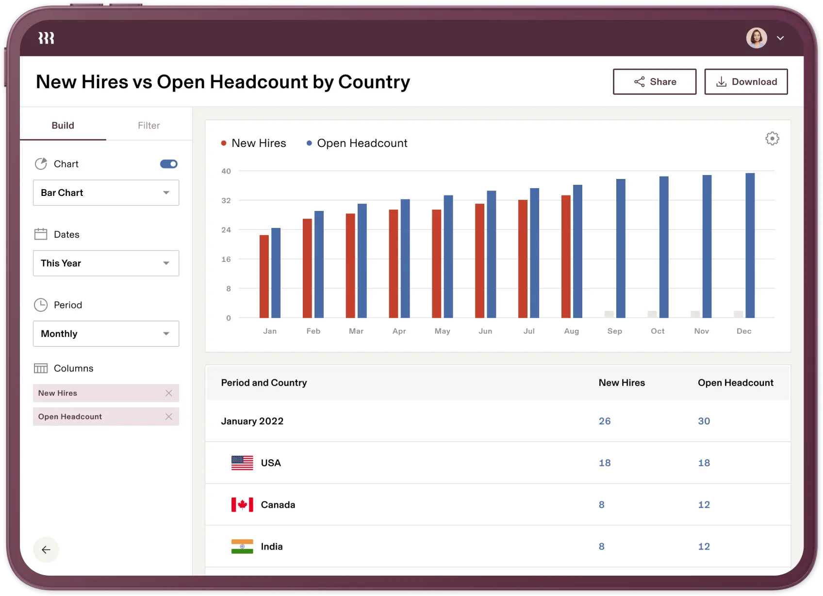This screenshot has width=823, height=596.
Task: Click the Share button
Action: (655, 81)
